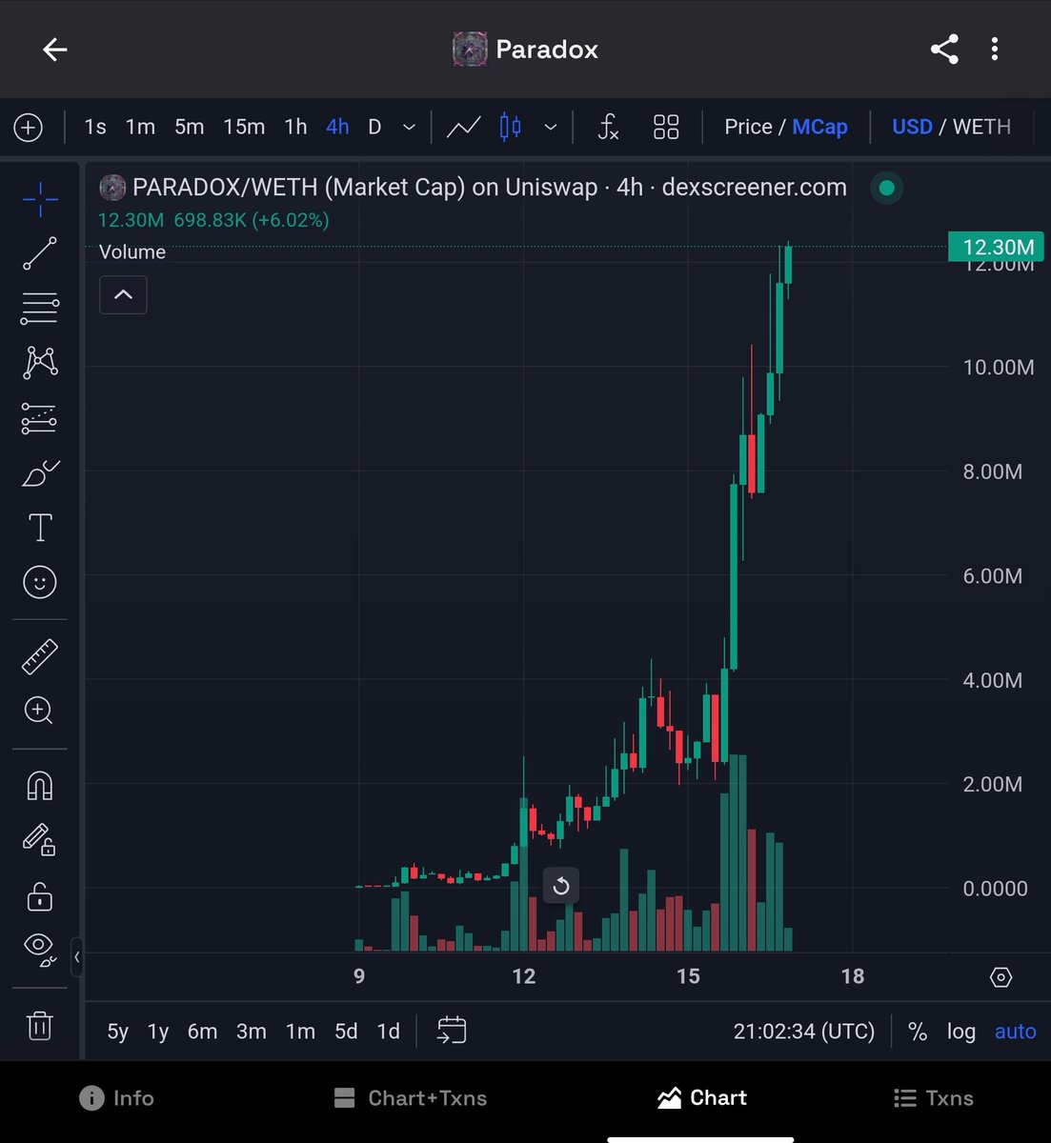Toggle the log scale
Image resolution: width=1051 pixels, height=1143 pixels.
click(960, 1032)
